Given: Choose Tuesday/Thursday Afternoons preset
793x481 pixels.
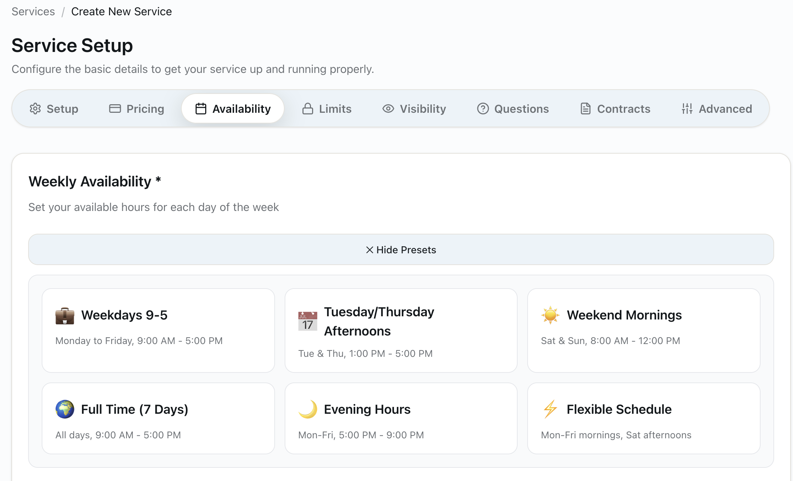Looking at the screenshot, I should click(401, 330).
